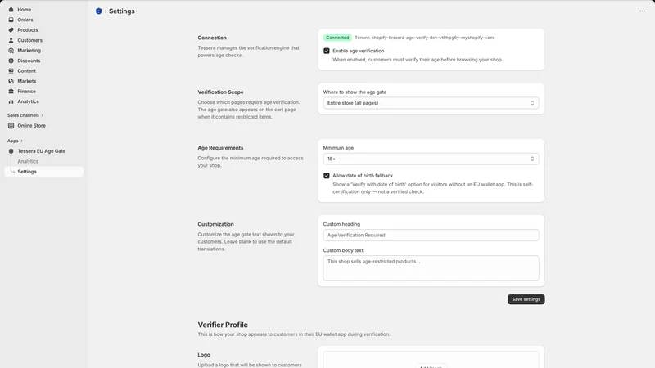Viewport: 655px width, 368px height.
Task: Click the Custom body text area
Action: (431, 268)
